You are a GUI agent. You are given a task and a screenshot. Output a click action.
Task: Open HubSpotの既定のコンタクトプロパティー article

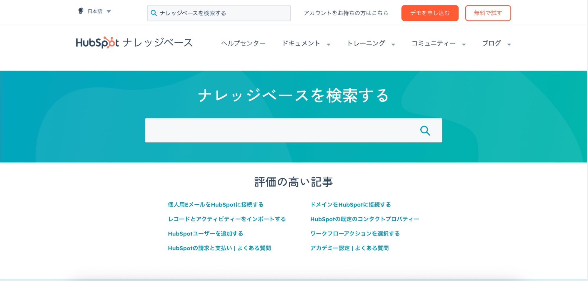[365, 219]
